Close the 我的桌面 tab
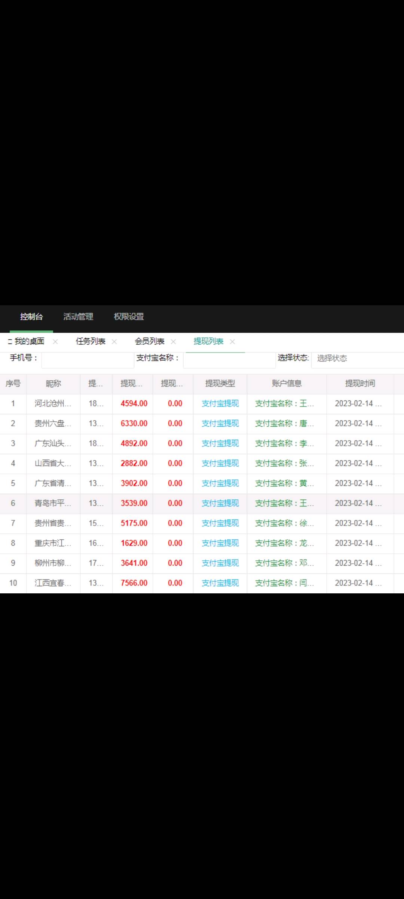Viewport: 404px width, 899px height. coord(55,342)
